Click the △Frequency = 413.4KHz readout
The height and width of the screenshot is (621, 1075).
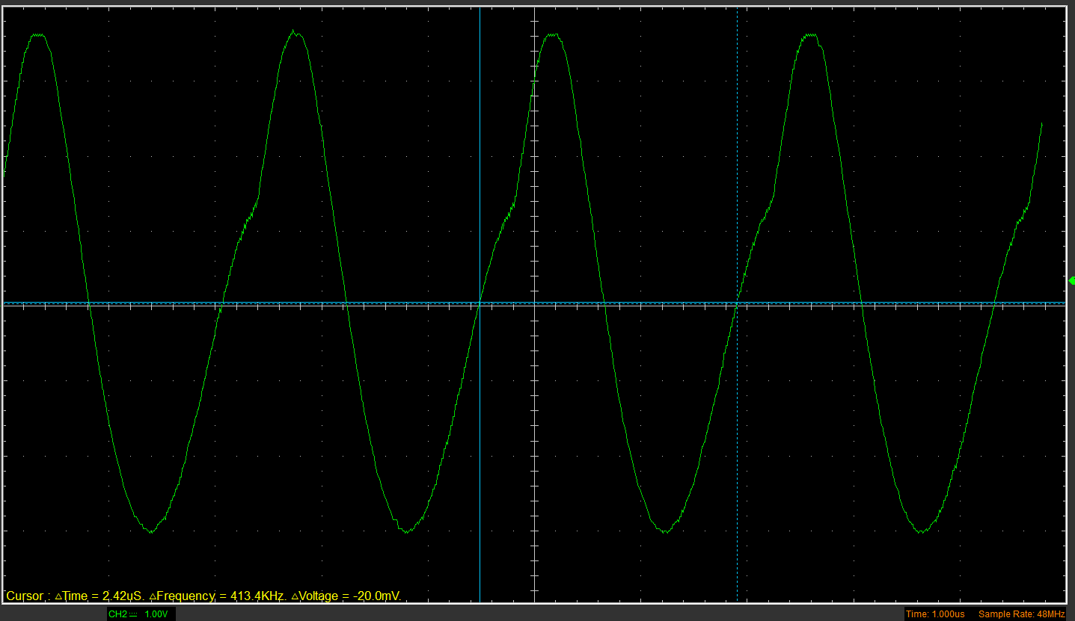218,596
